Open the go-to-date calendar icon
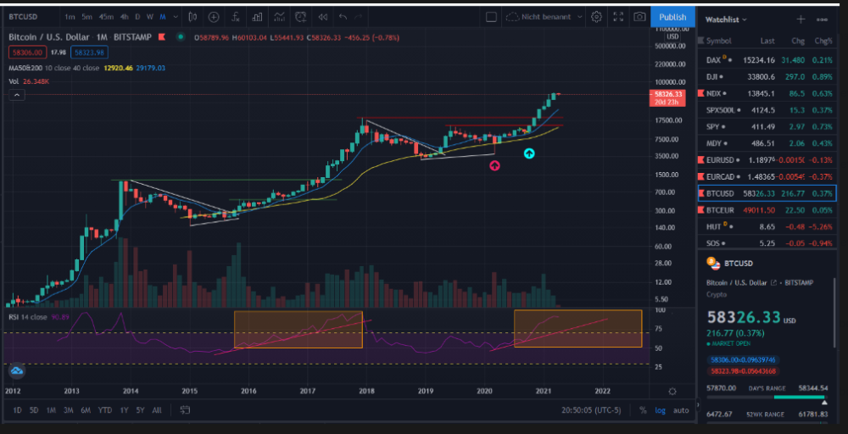The image size is (848, 434). coord(185,409)
